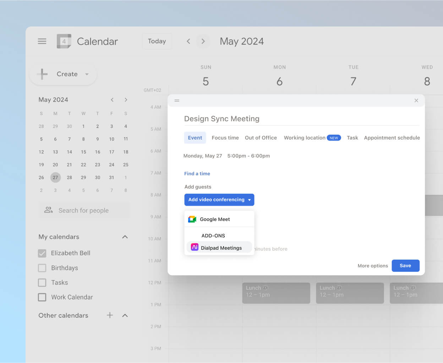Expand the Create button options
The image size is (443, 363).
(87, 74)
